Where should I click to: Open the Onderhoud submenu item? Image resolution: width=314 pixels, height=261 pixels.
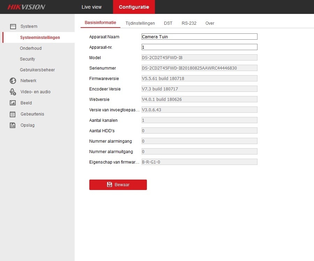pos(31,48)
